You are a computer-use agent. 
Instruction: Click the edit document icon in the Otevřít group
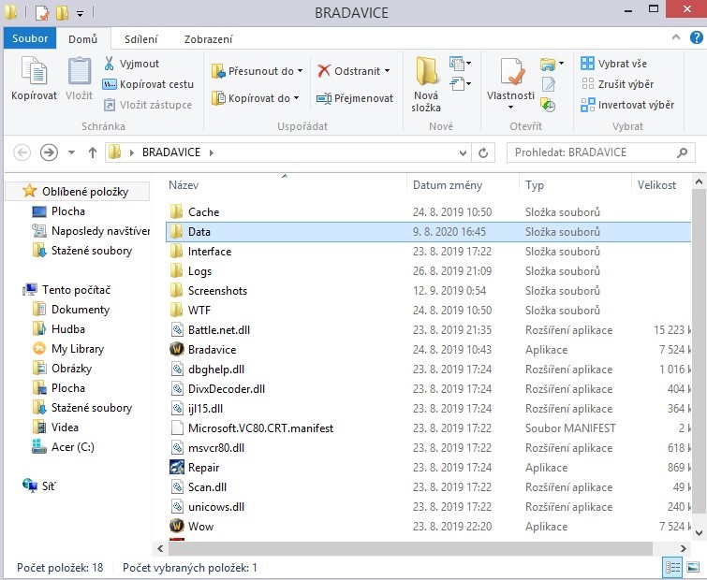point(549,84)
